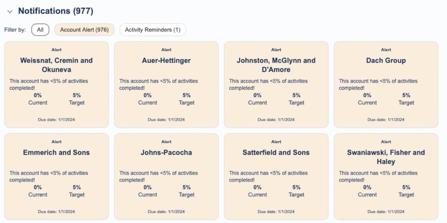Open the Emmerich and Sons alert
The height and width of the screenshot is (223, 447).
[x=56, y=153]
